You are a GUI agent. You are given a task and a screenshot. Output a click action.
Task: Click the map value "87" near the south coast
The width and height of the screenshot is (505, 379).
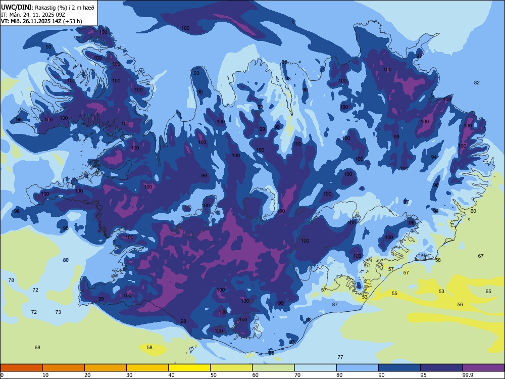[335, 305]
